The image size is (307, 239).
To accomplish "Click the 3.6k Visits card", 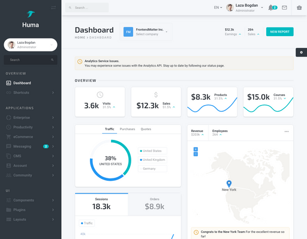I will pos(100,102).
